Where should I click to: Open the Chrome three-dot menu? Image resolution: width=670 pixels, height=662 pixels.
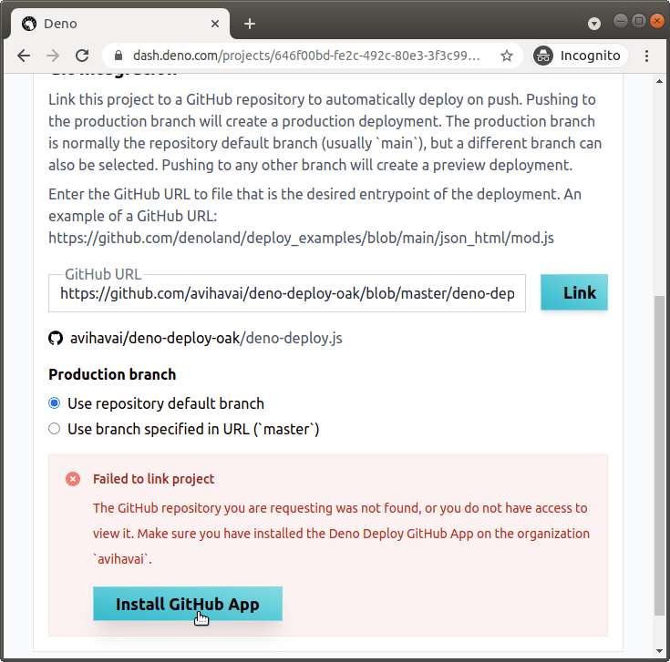646,56
